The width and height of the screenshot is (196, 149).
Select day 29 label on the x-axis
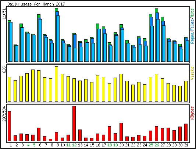pos(174,145)
